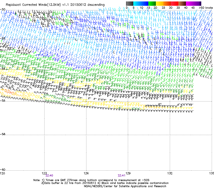Click the '>50 knots' legend label

pos(206,8)
